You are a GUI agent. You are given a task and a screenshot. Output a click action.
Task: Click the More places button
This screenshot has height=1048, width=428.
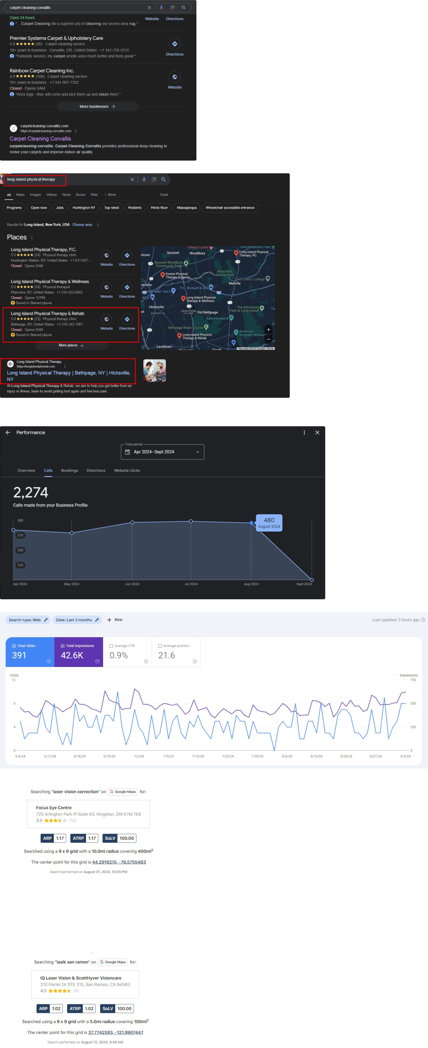click(71, 346)
